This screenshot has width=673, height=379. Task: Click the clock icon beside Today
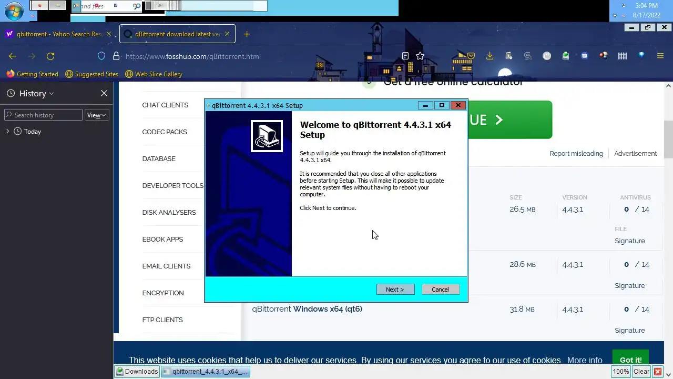(x=17, y=131)
